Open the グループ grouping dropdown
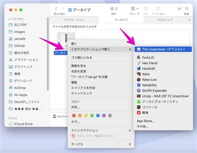 tap(135, 9)
